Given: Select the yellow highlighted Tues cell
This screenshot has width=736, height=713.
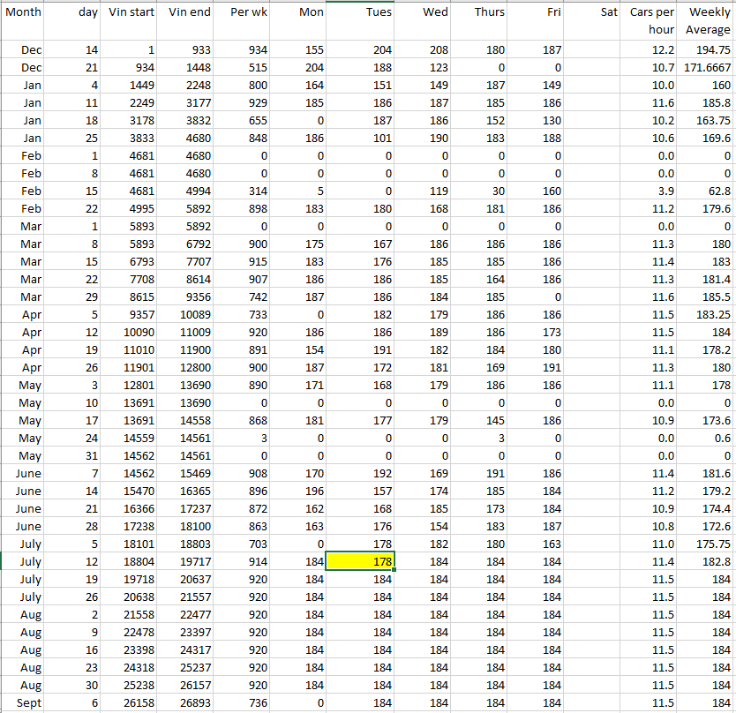Looking at the screenshot, I should point(360,561).
